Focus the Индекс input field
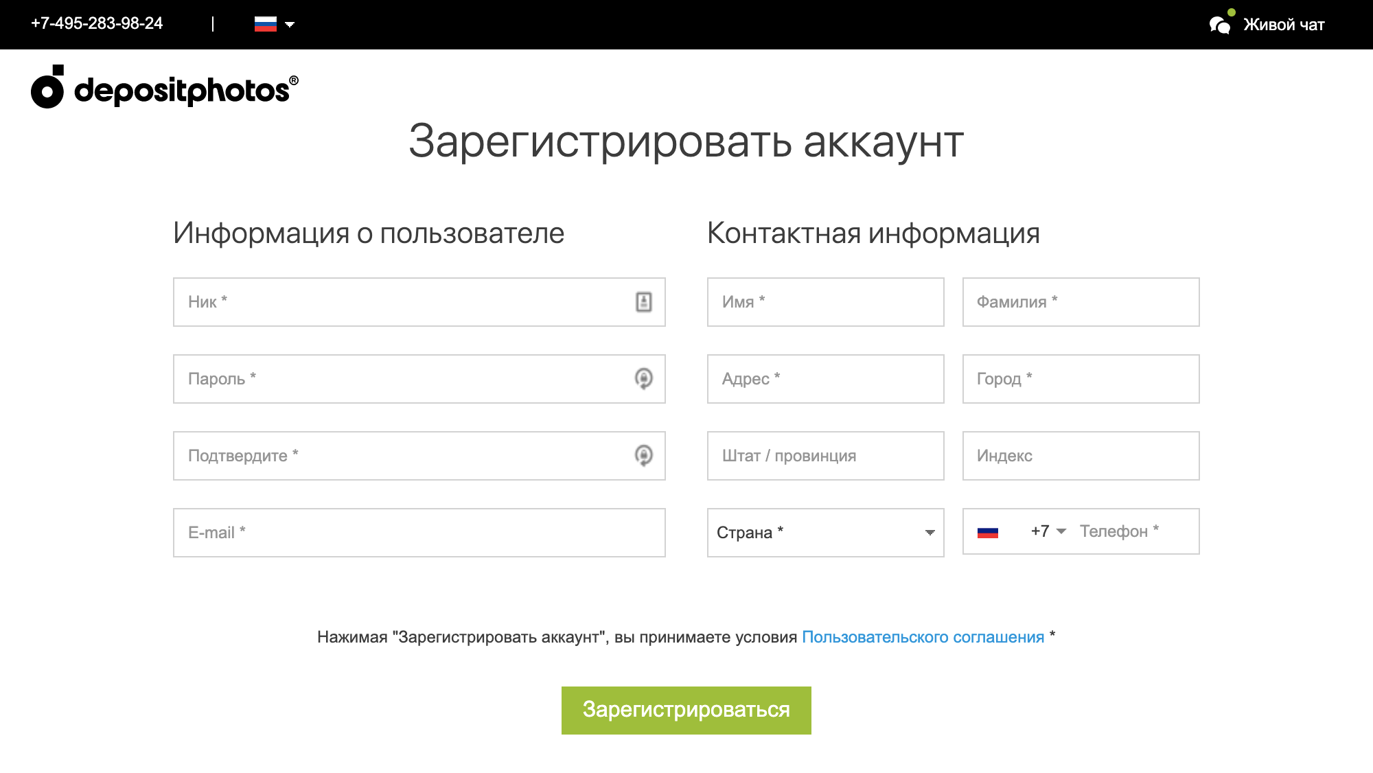Viewport: 1373px width, 773px height. pos(1081,456)
